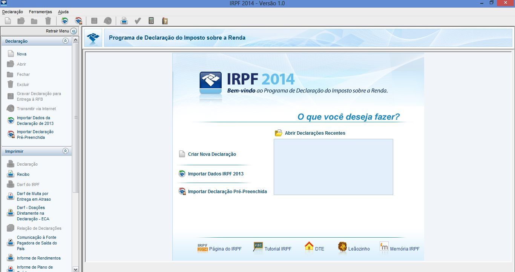
Task: Open the calculator from the toolbar
Action: pos(151,21)
